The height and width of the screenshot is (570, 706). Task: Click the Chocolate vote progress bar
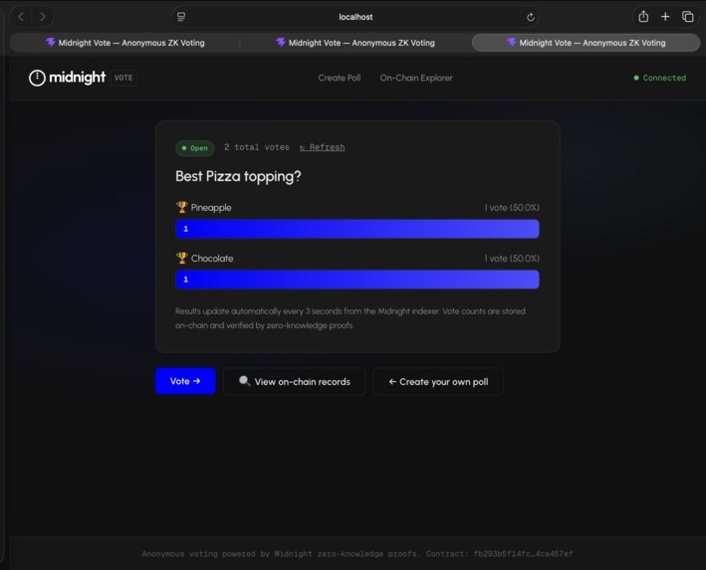coord(357,280)
